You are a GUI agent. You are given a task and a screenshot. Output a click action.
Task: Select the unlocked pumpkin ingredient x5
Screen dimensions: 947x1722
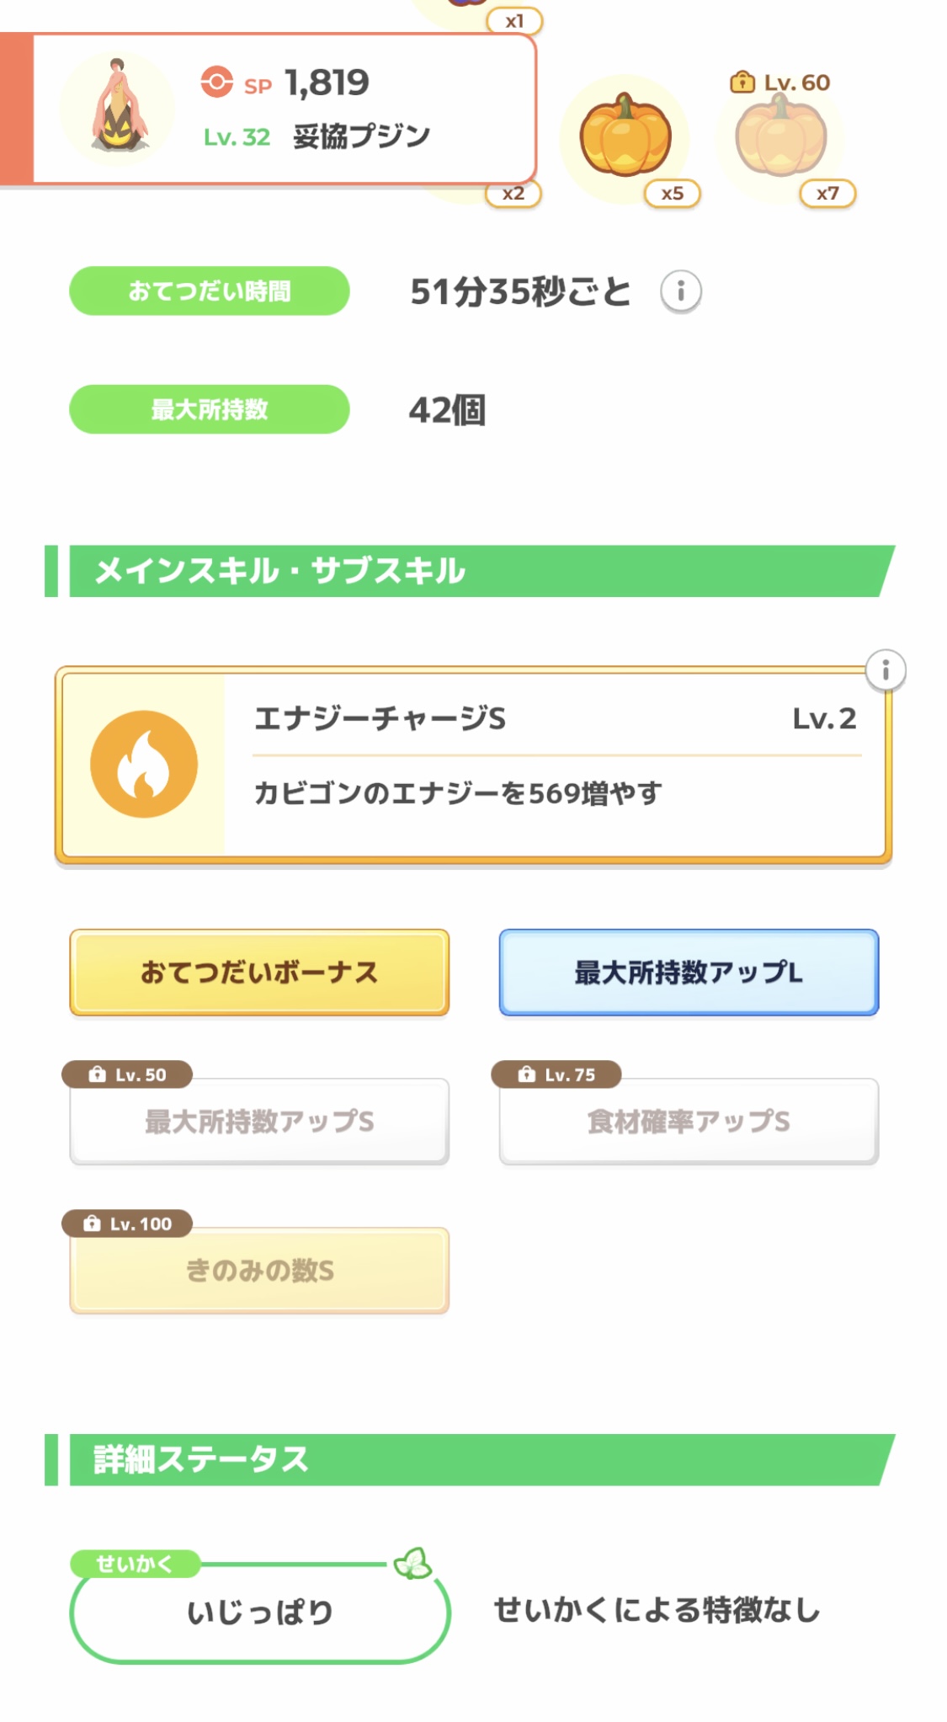(x=625, y=136)
